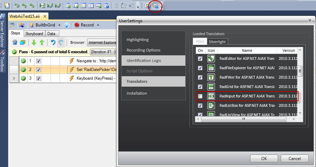316x167 pixels.
Task: Click the trash bin icon in the Steps toolbar
Action: coord(15,42)
